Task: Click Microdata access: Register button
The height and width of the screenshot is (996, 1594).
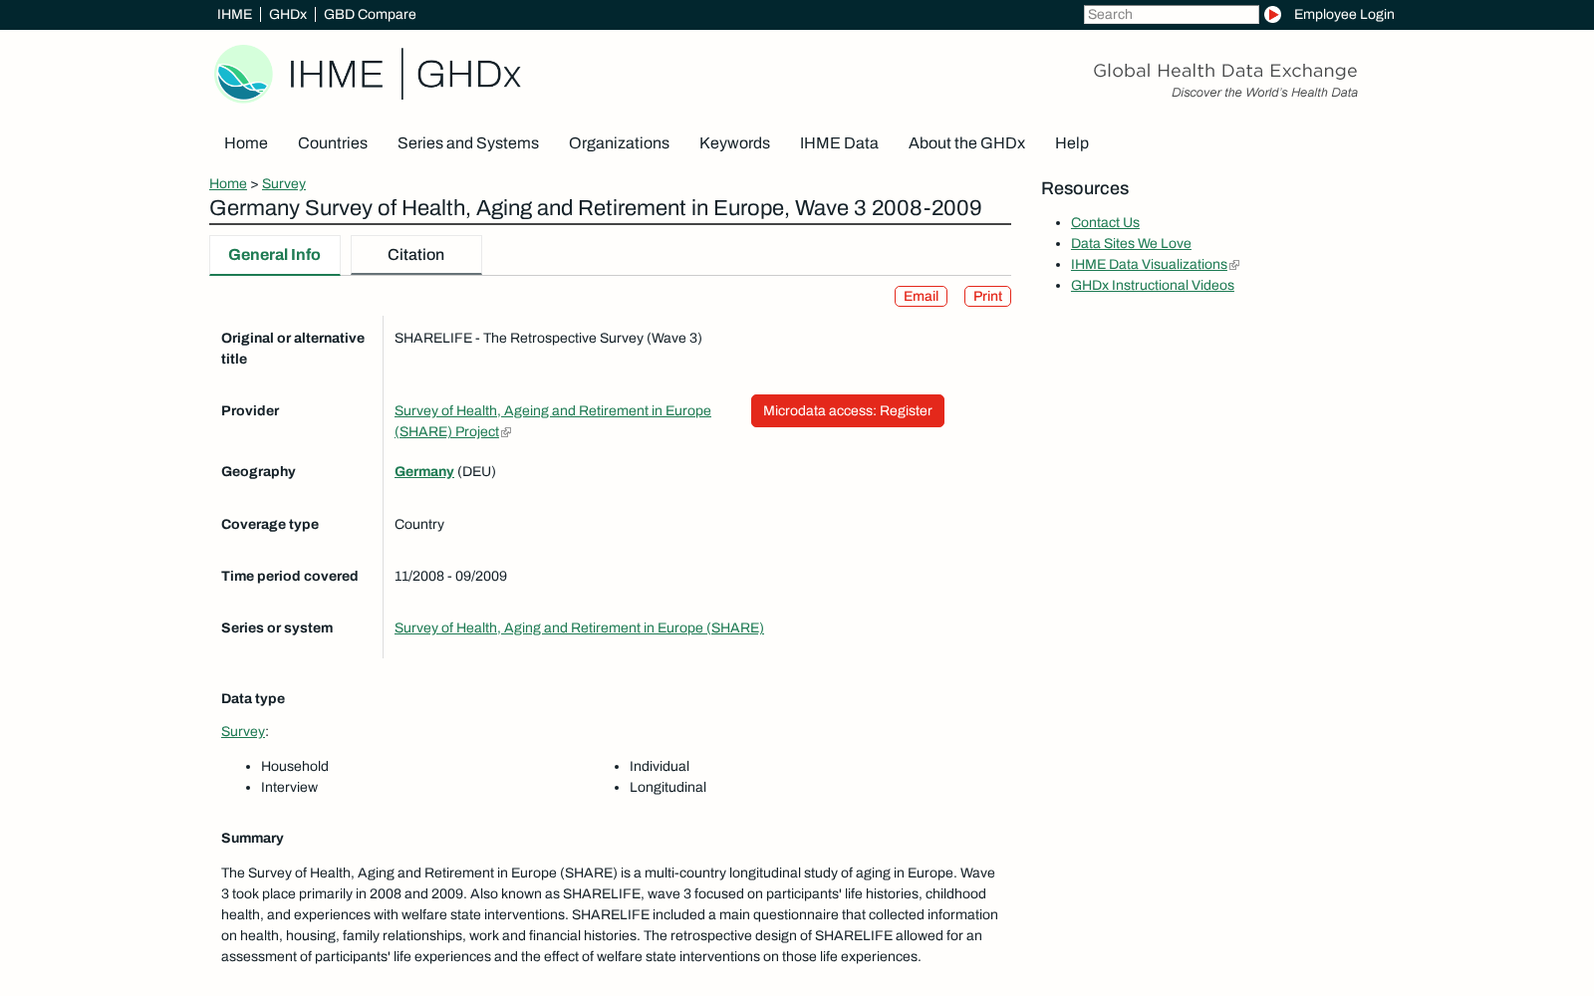Action: tap(848, 410)
